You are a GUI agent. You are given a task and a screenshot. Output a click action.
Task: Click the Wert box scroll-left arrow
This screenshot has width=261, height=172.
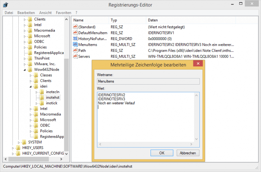tap(100, 144)
